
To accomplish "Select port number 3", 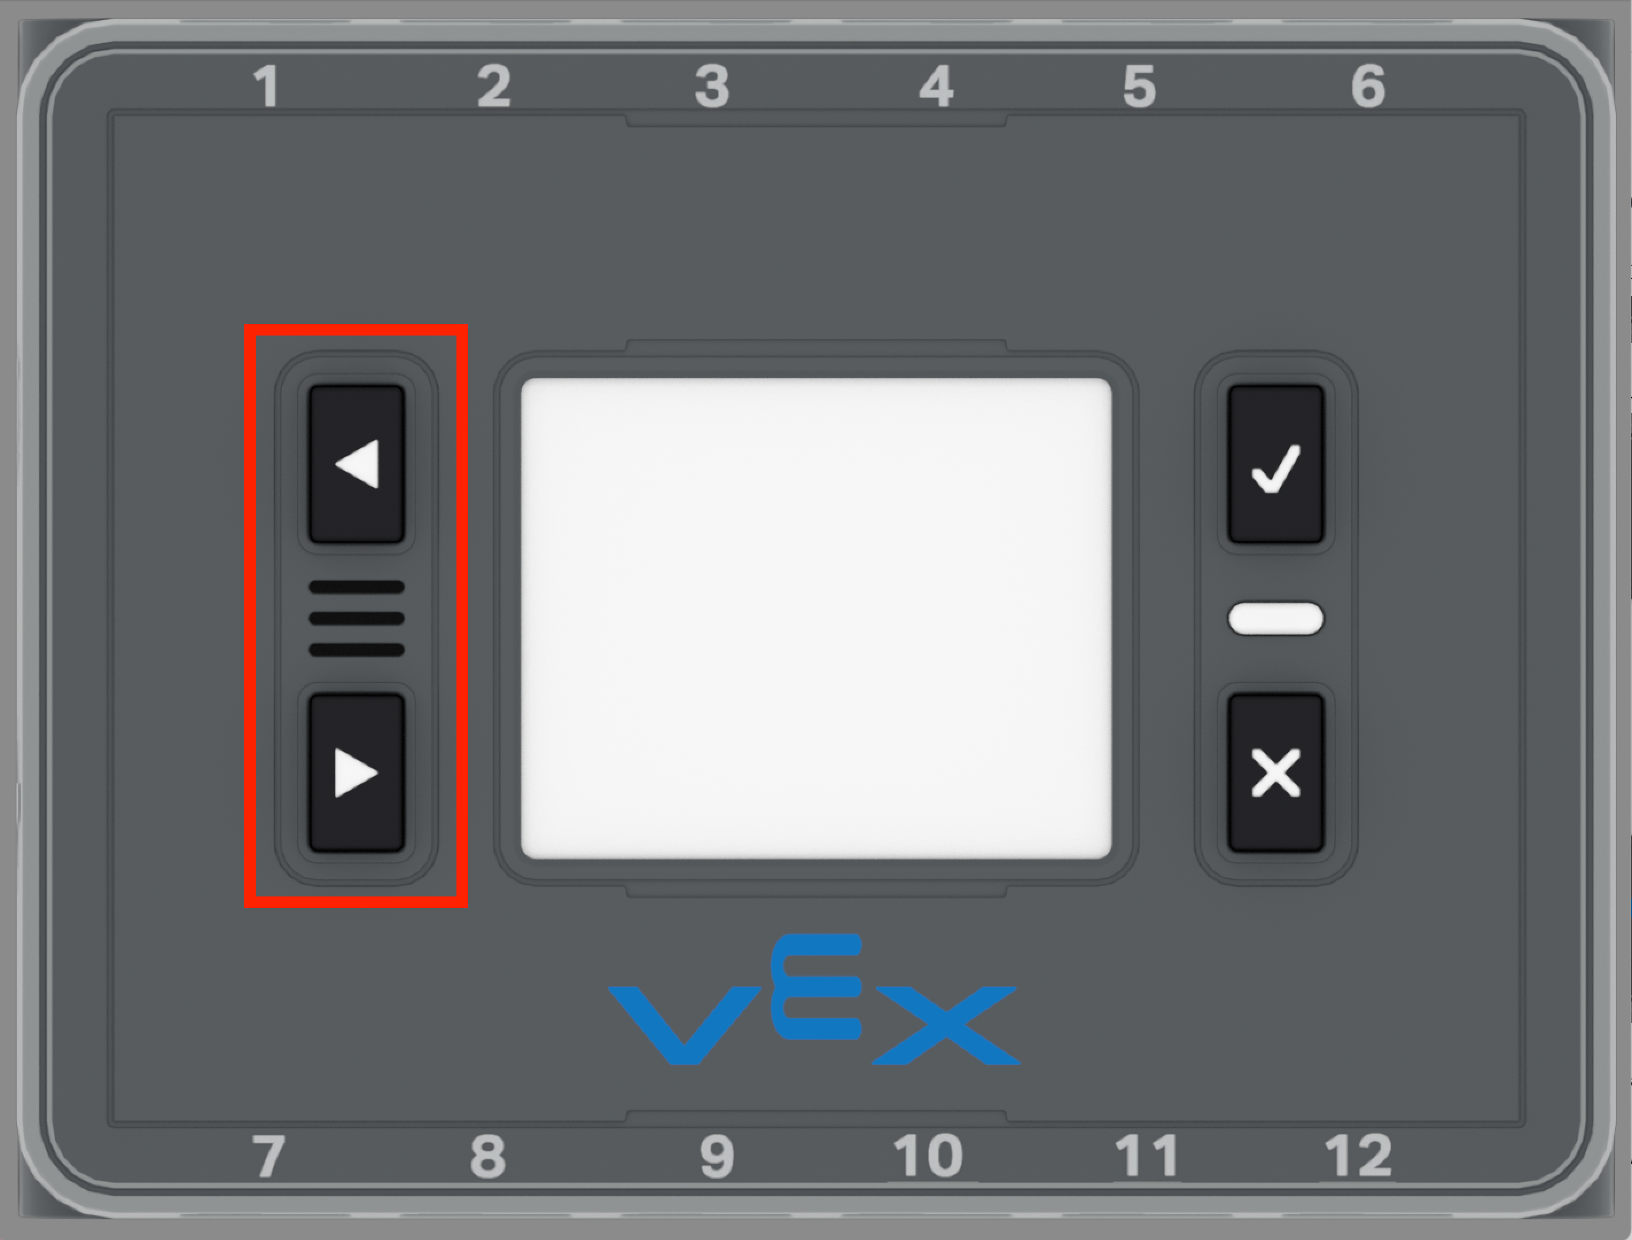I will pos(713,87).
